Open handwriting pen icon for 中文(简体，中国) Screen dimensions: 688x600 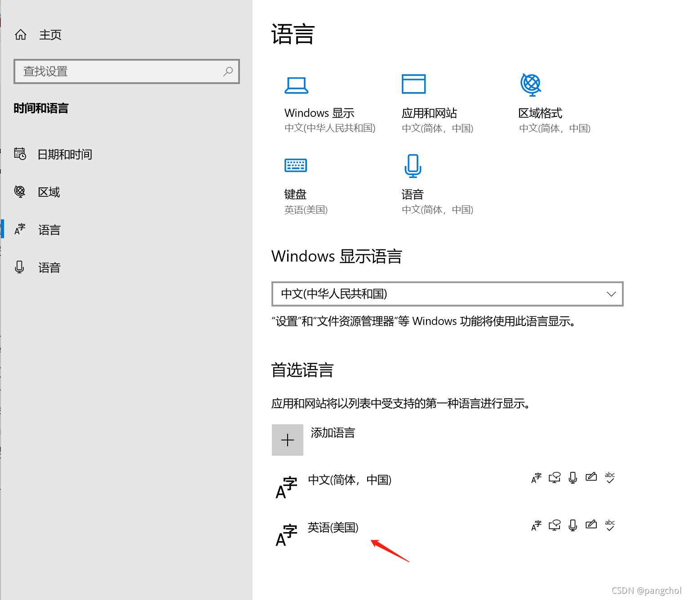click(x=591, y=477)
